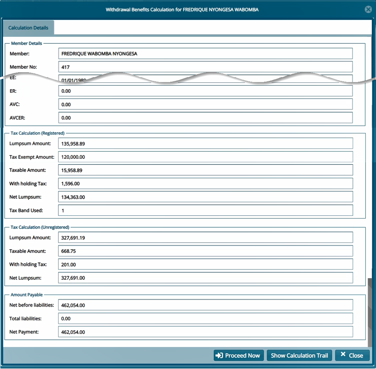This screenshot has width=376, height=369.
Task: Show Calculation Trail button
Action: click(299, 355)
